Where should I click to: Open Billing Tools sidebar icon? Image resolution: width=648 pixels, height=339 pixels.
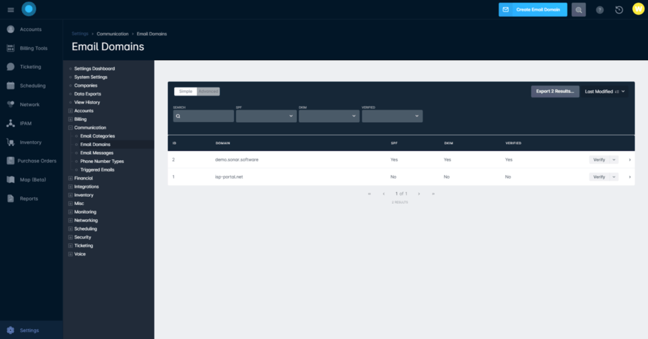pos(11,48)
